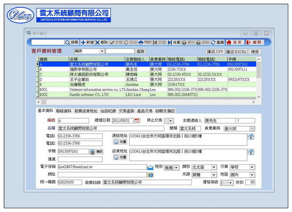
Task: Click the 匯出 EXCEL button
Action: click(236, 51)
